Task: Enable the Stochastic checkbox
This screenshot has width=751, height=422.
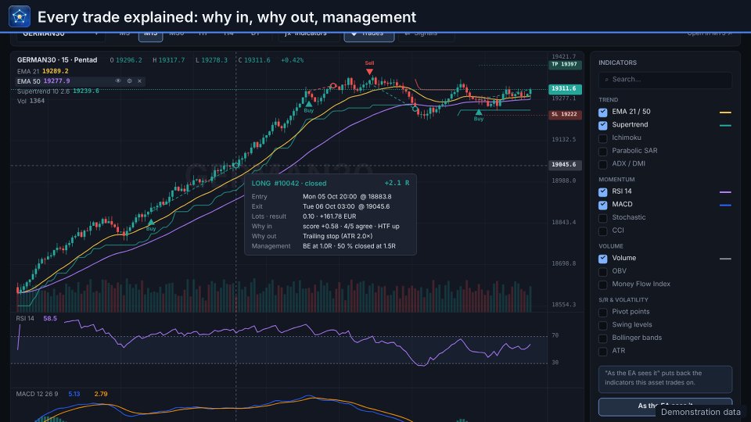Action: click(603, 218)
